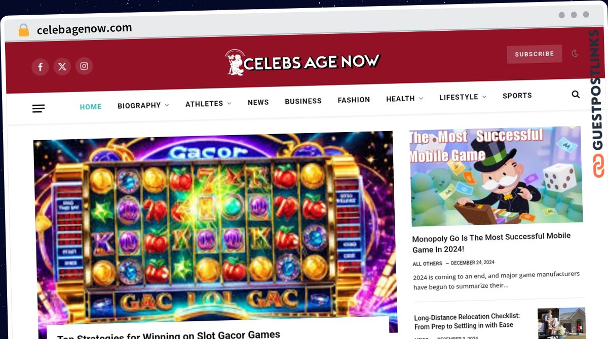Expand the Biography dropdown menu
Screen dimensions: 608x339
(143, 105)
